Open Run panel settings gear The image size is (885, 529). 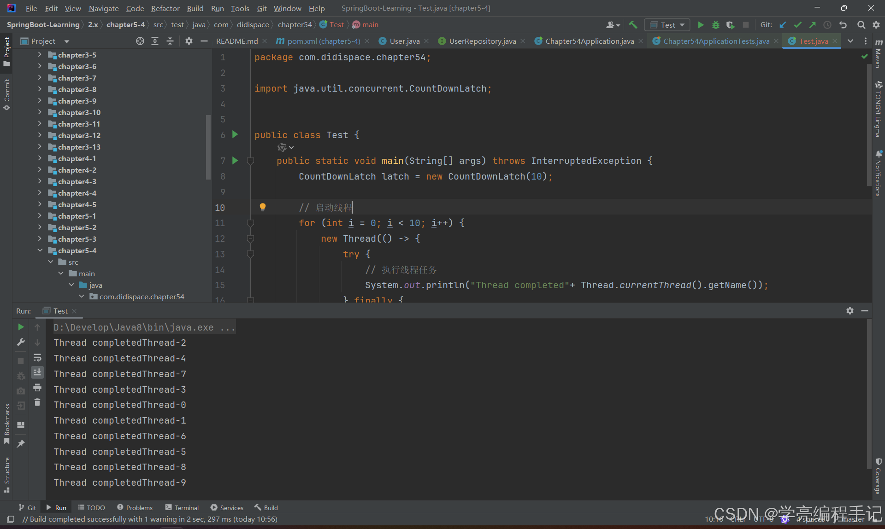(850, 311)
